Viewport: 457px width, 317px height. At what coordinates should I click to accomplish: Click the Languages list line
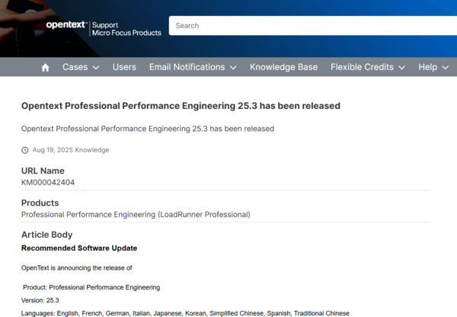point(185,313)
